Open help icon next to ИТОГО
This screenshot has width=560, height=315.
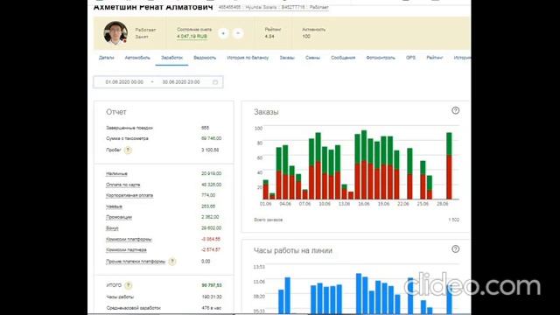coord(129,285)
